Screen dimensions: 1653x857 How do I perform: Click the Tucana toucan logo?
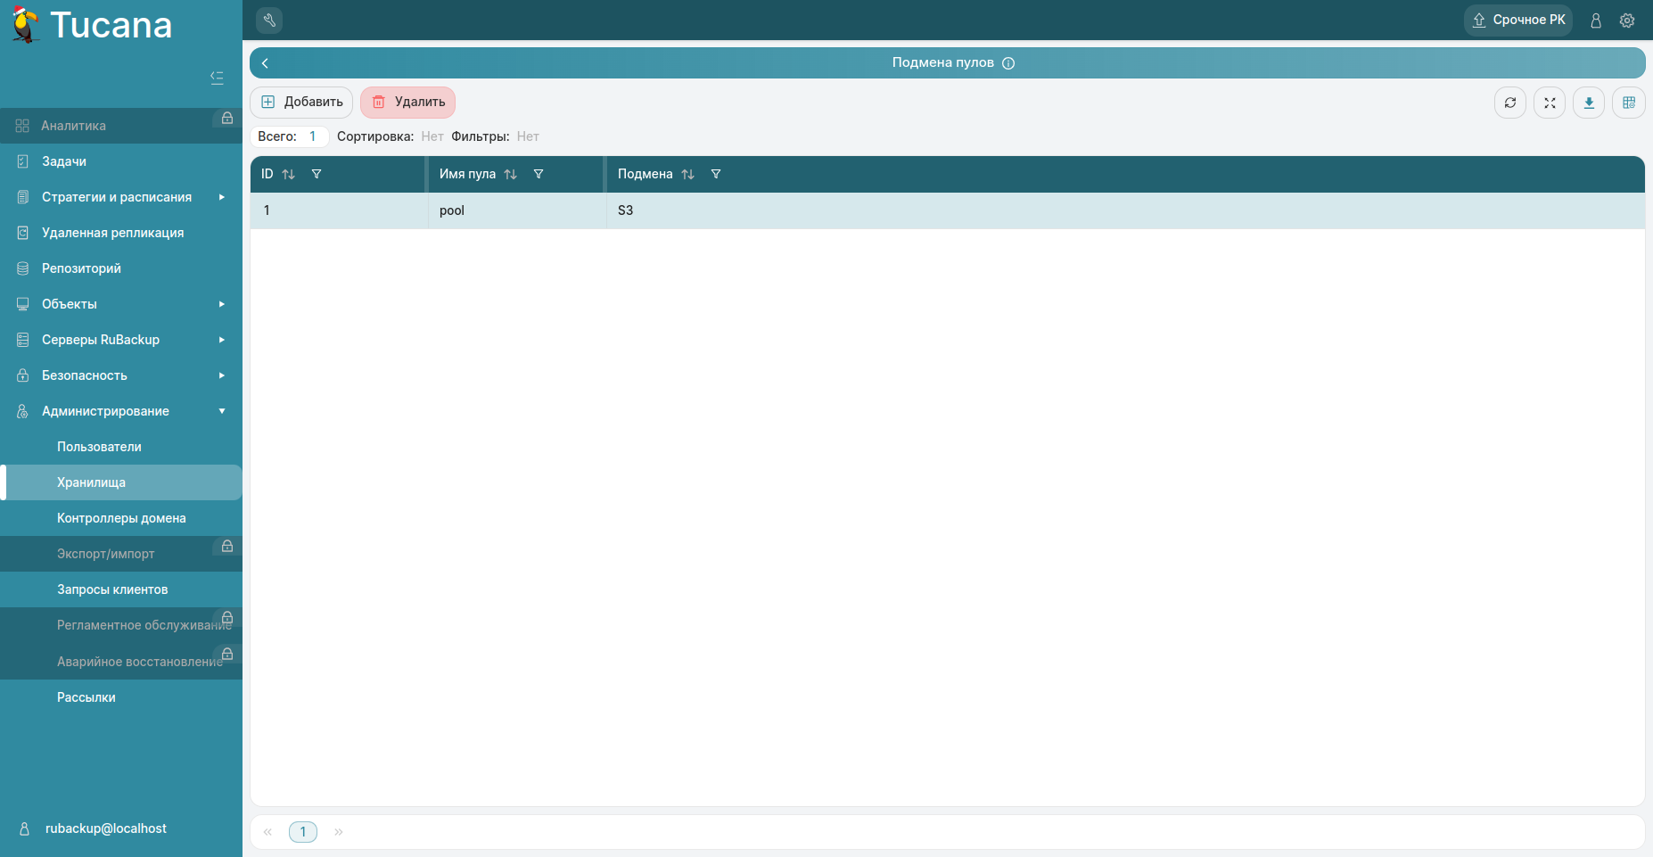pyautogui.click(x=24, y=24)
